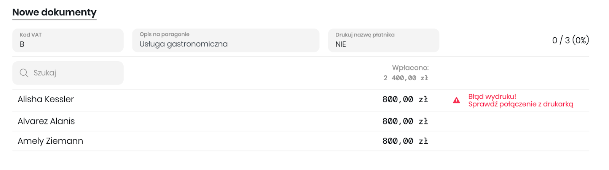Image resolution: width=609 pixels, height=170 pixels.
Task: Click the Sprawdź połączenie z drukarką text
Action: (521, 104)
